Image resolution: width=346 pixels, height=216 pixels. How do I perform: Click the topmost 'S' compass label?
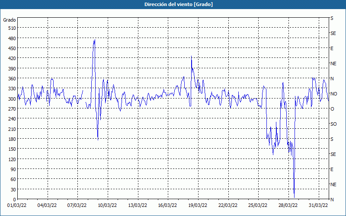(x=332, y=18)
